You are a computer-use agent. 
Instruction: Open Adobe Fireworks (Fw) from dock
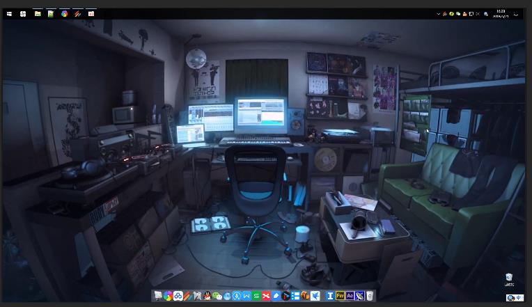pyautogui.click(x=340, y=296)
